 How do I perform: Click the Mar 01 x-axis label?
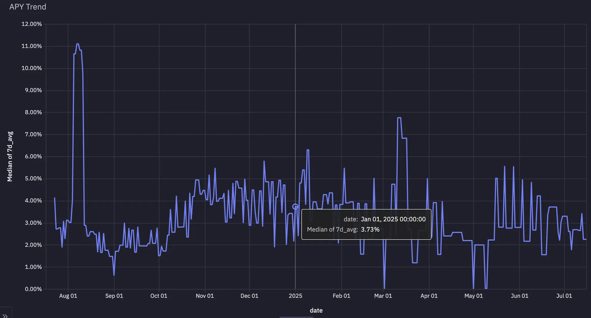click(x=383, y=296)
